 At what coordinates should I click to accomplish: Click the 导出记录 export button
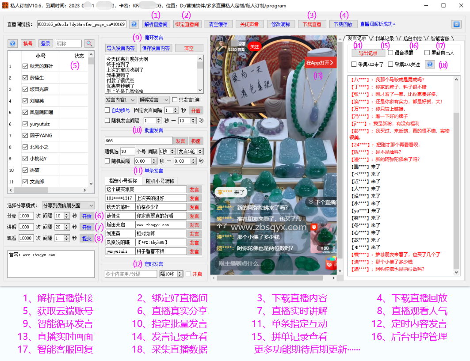click(x=367, y=53)
